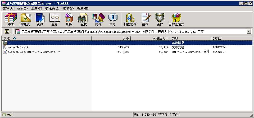Open the 文件 (File) menu
The height and width of the screenshot is (118, 254).
pyautogui.click(x=8, y=8)
